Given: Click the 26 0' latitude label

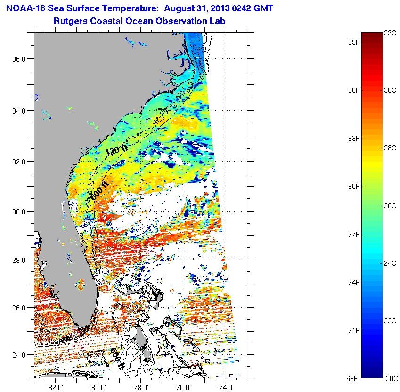Looking at the screenshot, I should pyautogui.click(x=19, y=308).
